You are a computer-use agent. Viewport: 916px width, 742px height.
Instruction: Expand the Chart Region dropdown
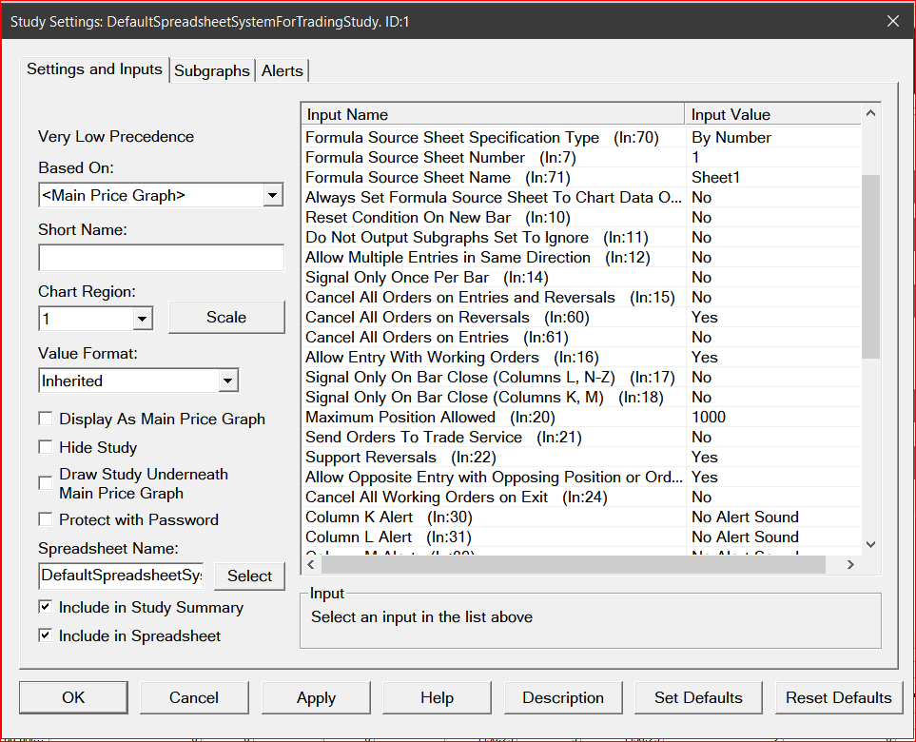coord(142,319)
